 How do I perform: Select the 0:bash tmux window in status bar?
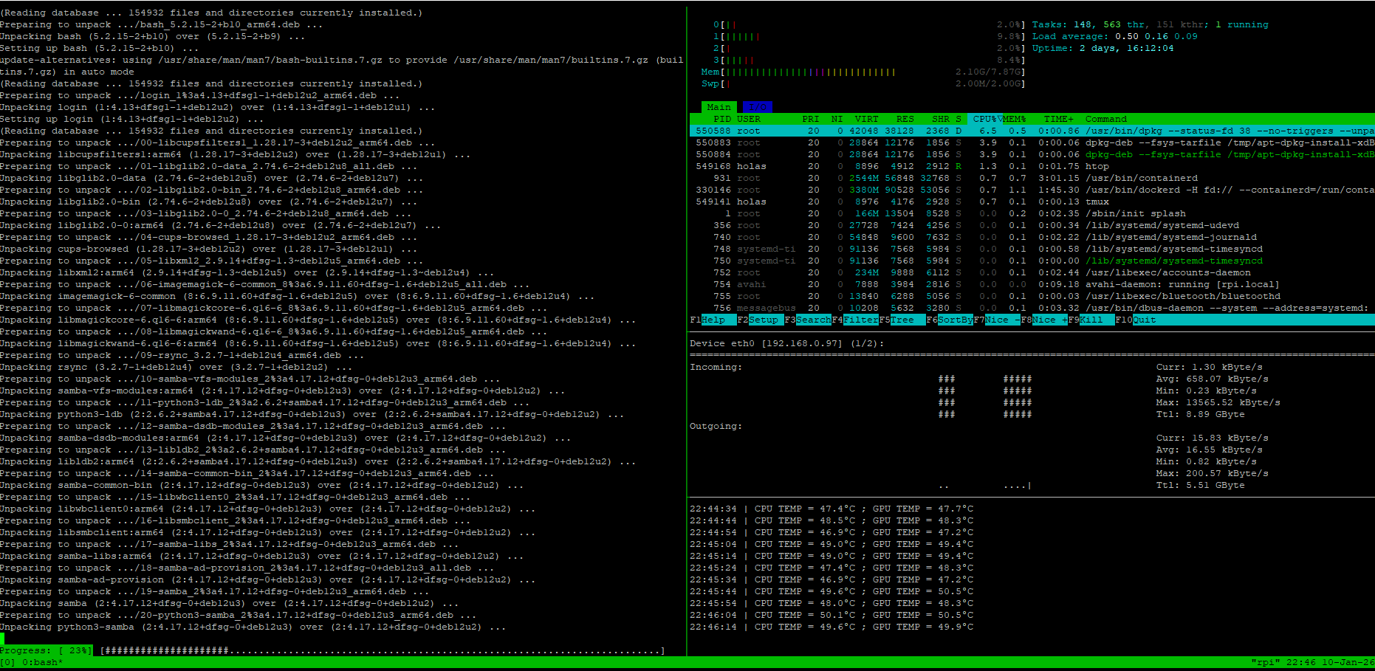41,662
